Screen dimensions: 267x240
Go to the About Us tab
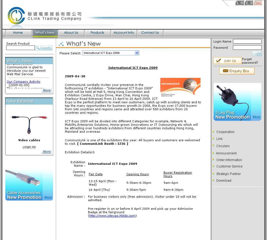pos(71,33)
